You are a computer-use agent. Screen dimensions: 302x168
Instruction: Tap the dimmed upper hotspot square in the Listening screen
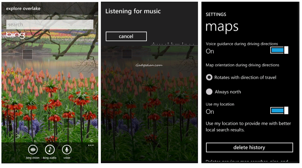click(127, 54)
